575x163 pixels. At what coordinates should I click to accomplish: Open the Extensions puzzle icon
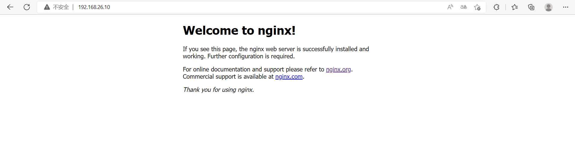tap(496, 7)
